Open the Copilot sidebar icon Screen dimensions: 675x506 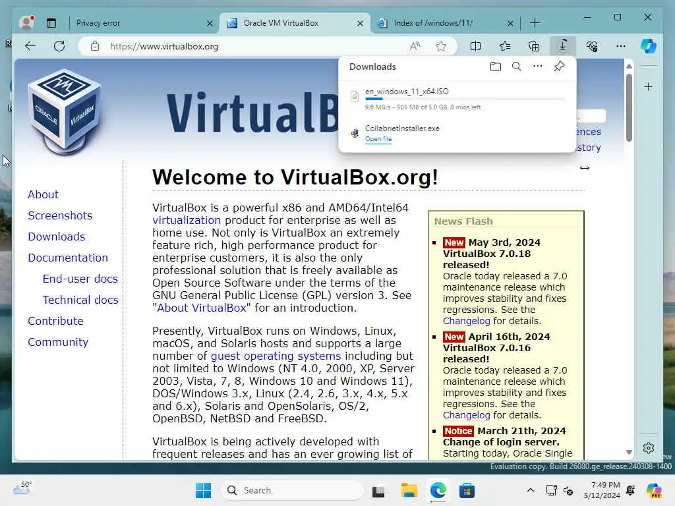pos(649,46)
